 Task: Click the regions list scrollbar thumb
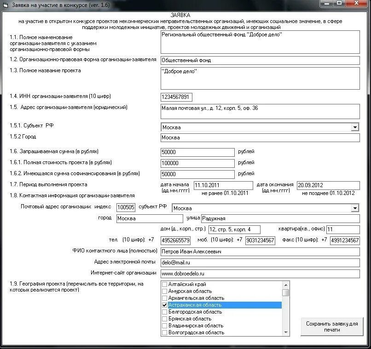point(286,292)
